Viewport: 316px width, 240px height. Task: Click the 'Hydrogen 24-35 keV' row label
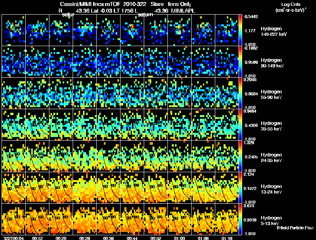tap(271, 157)
